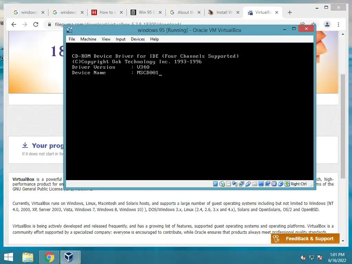Click the shared folders status icon

coord(255,184)
